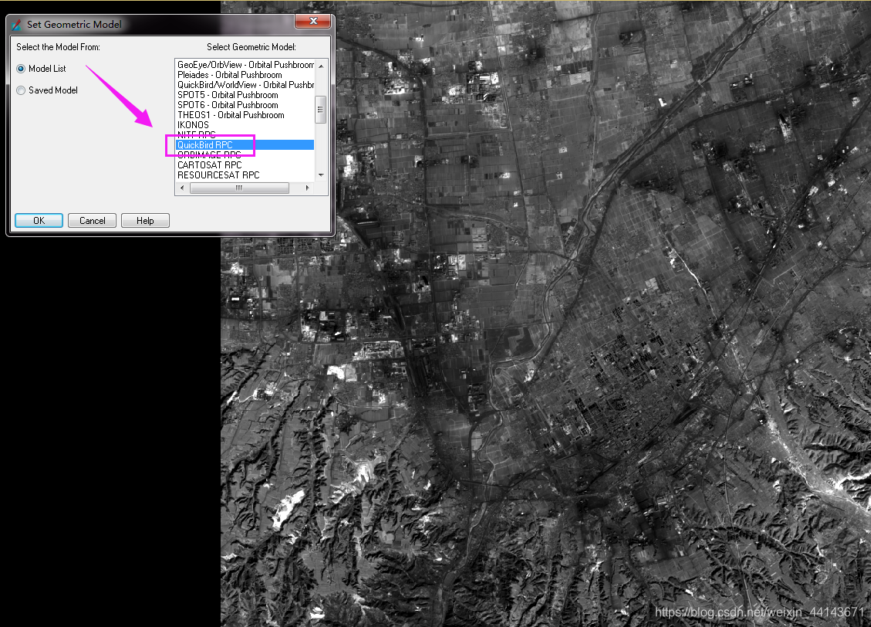Select QuickBird RPC in the list
Screen dimensions: 871x627
tap(245, 145)
